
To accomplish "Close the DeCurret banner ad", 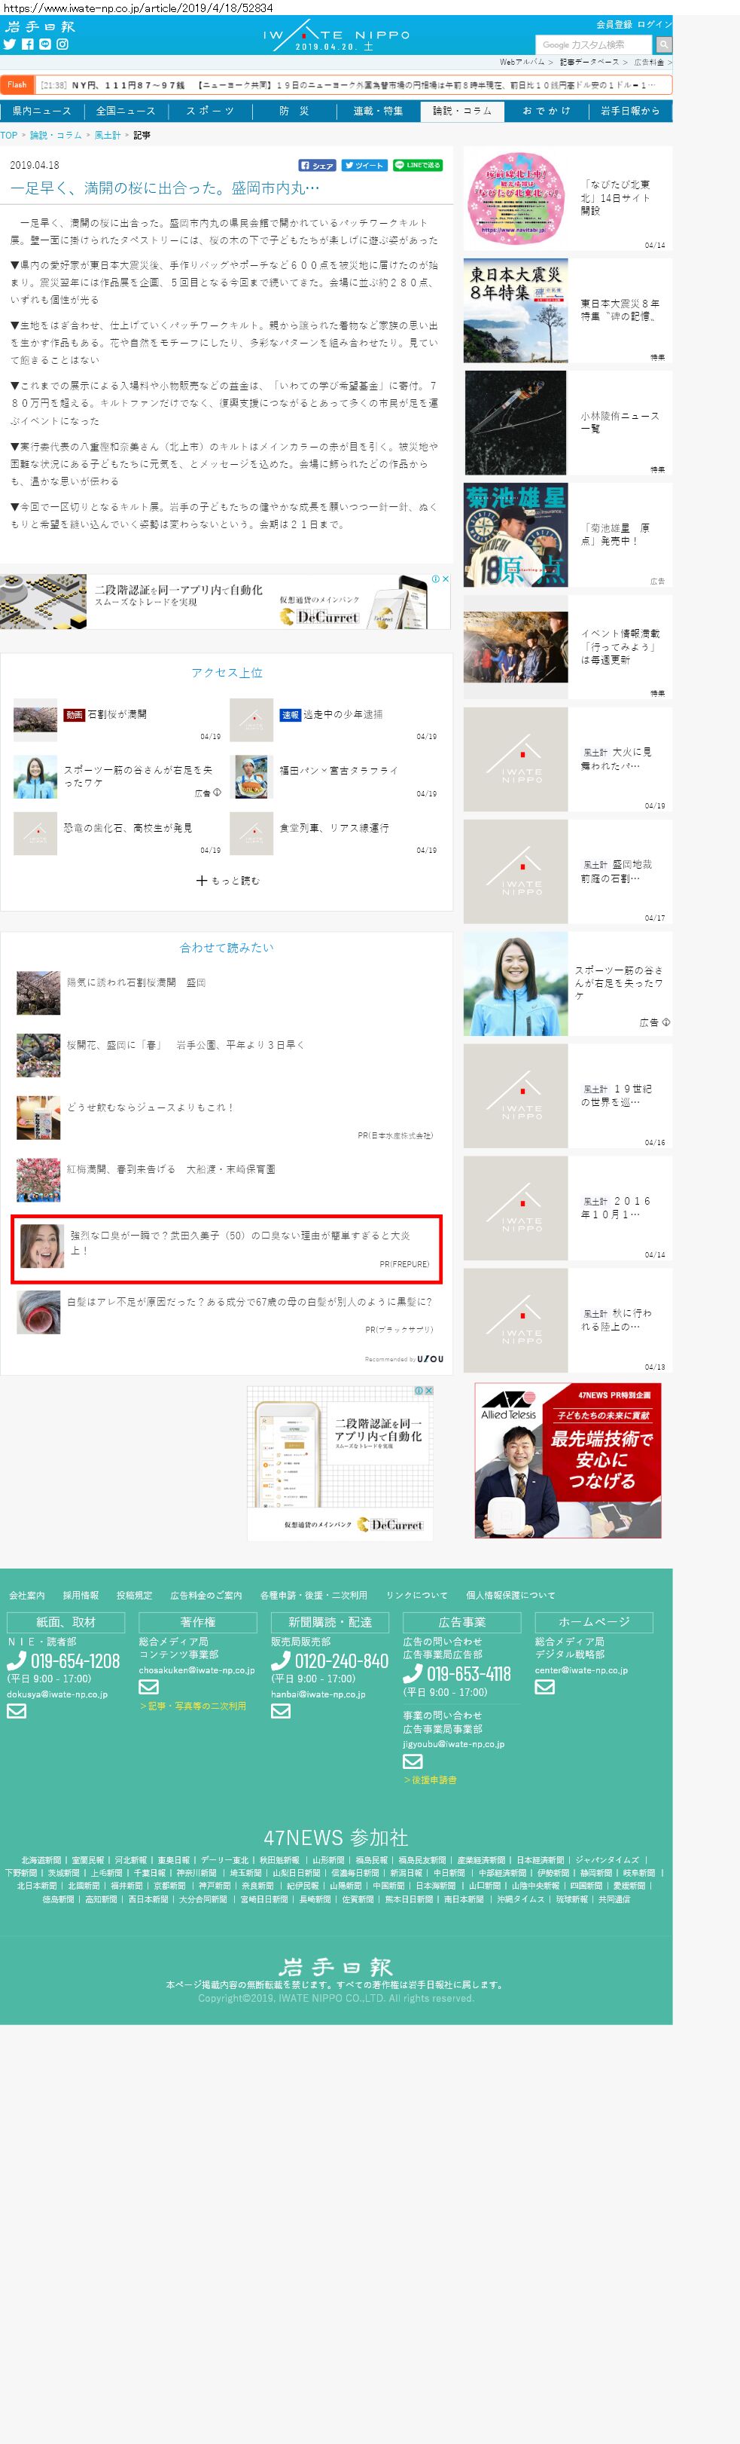I will tap(446, 579).
